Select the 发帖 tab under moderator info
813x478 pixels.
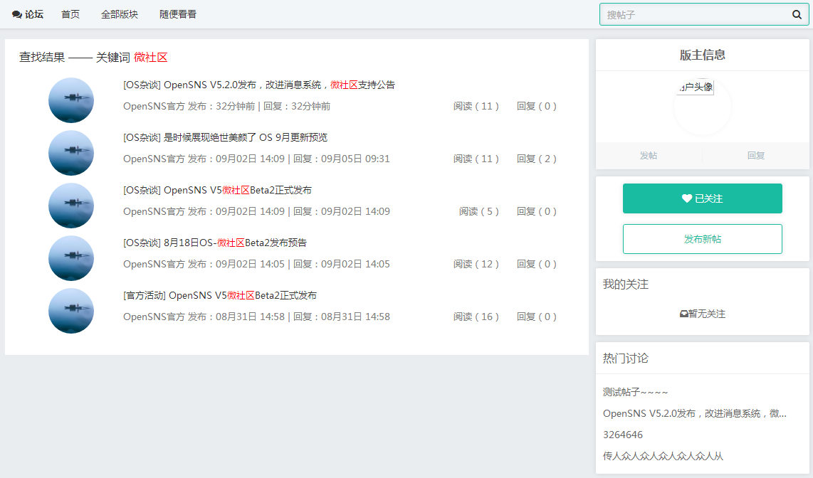click(x=648, y=155)
